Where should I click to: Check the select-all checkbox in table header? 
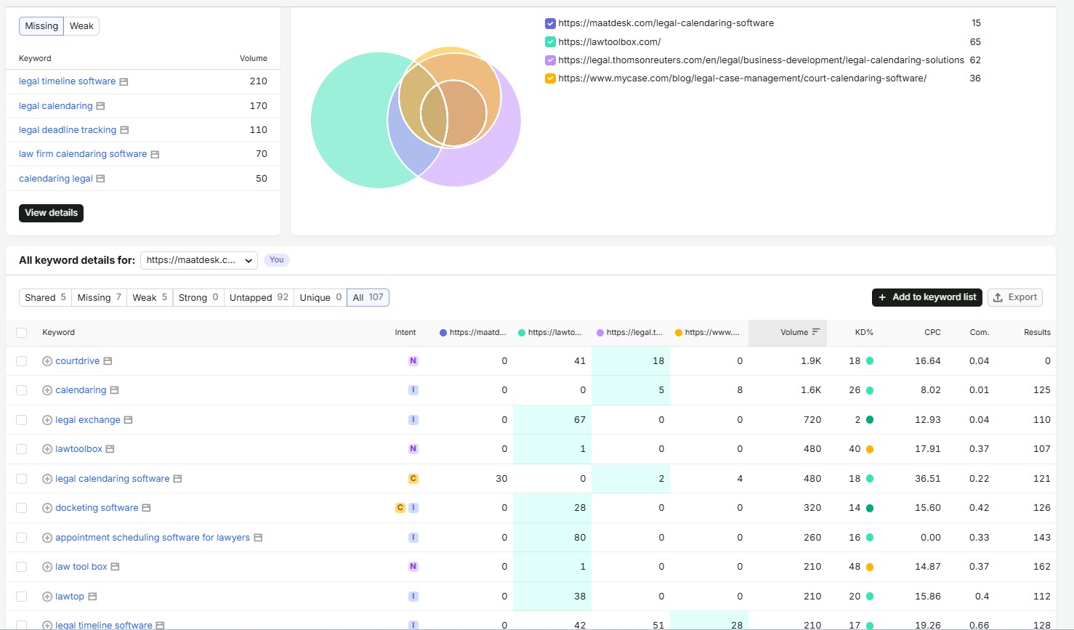pos(22,333)
